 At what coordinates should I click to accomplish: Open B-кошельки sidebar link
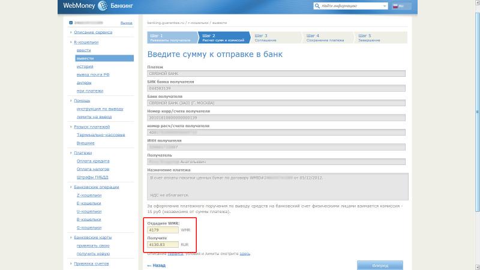(x=89, y=220)
